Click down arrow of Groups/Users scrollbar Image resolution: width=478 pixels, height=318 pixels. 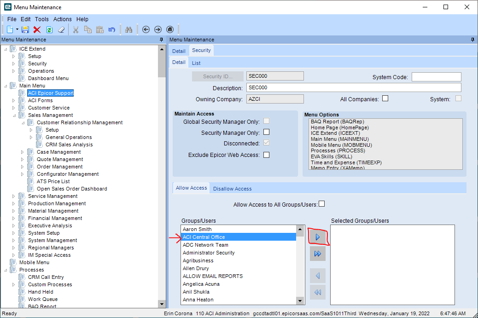[300, 301]
